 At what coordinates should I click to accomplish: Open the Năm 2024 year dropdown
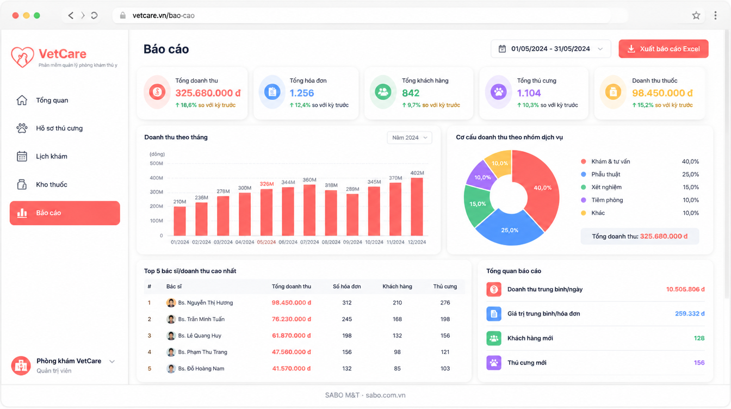(x=410, y=138)
